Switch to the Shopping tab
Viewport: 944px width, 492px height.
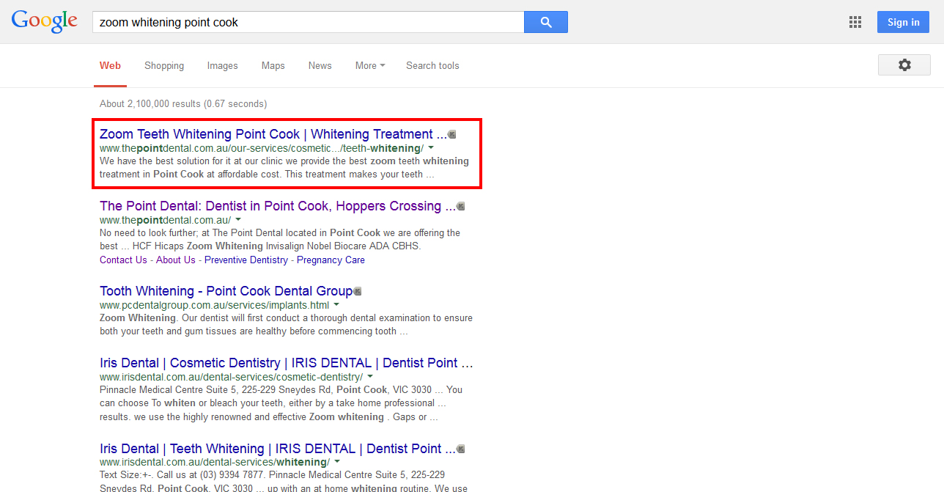(164, 65)
